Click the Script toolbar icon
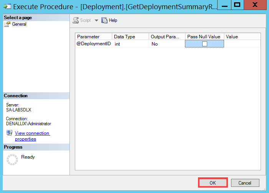 (x=76, y=20)
